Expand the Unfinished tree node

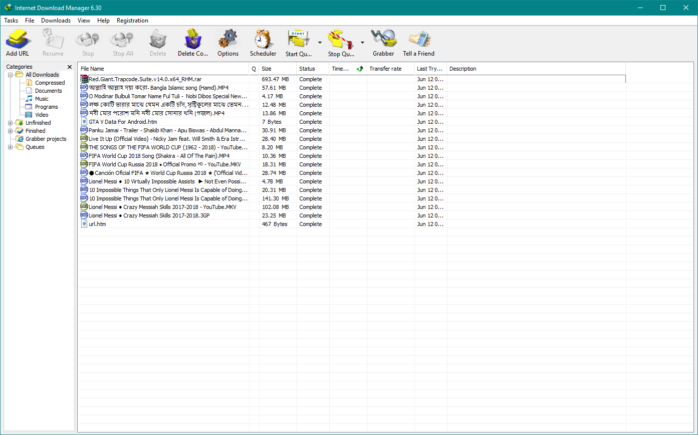(11, 123)
